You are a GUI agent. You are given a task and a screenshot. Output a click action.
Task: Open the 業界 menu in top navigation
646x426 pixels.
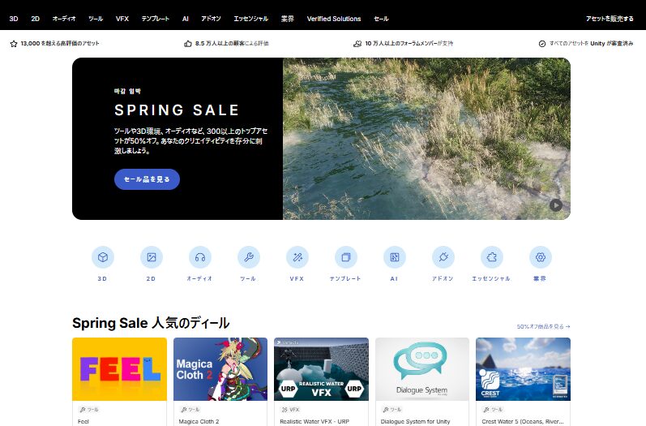288,19
